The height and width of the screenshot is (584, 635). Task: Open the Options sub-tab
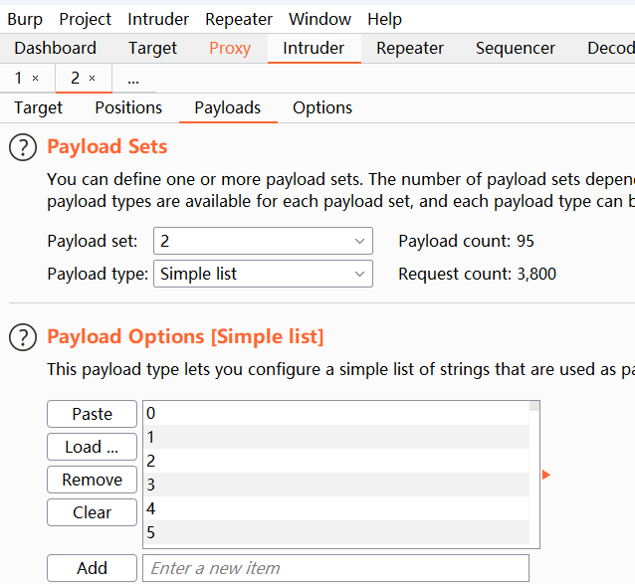click(322, 107)
